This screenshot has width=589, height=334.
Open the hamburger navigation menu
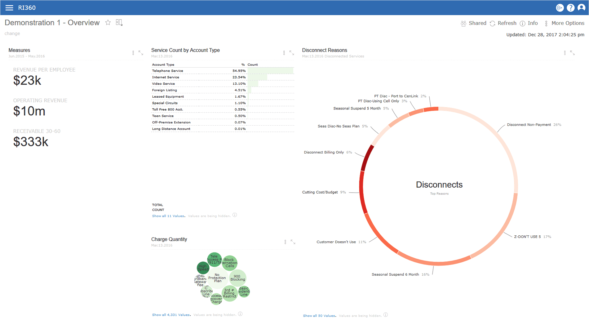pos(9,8)
